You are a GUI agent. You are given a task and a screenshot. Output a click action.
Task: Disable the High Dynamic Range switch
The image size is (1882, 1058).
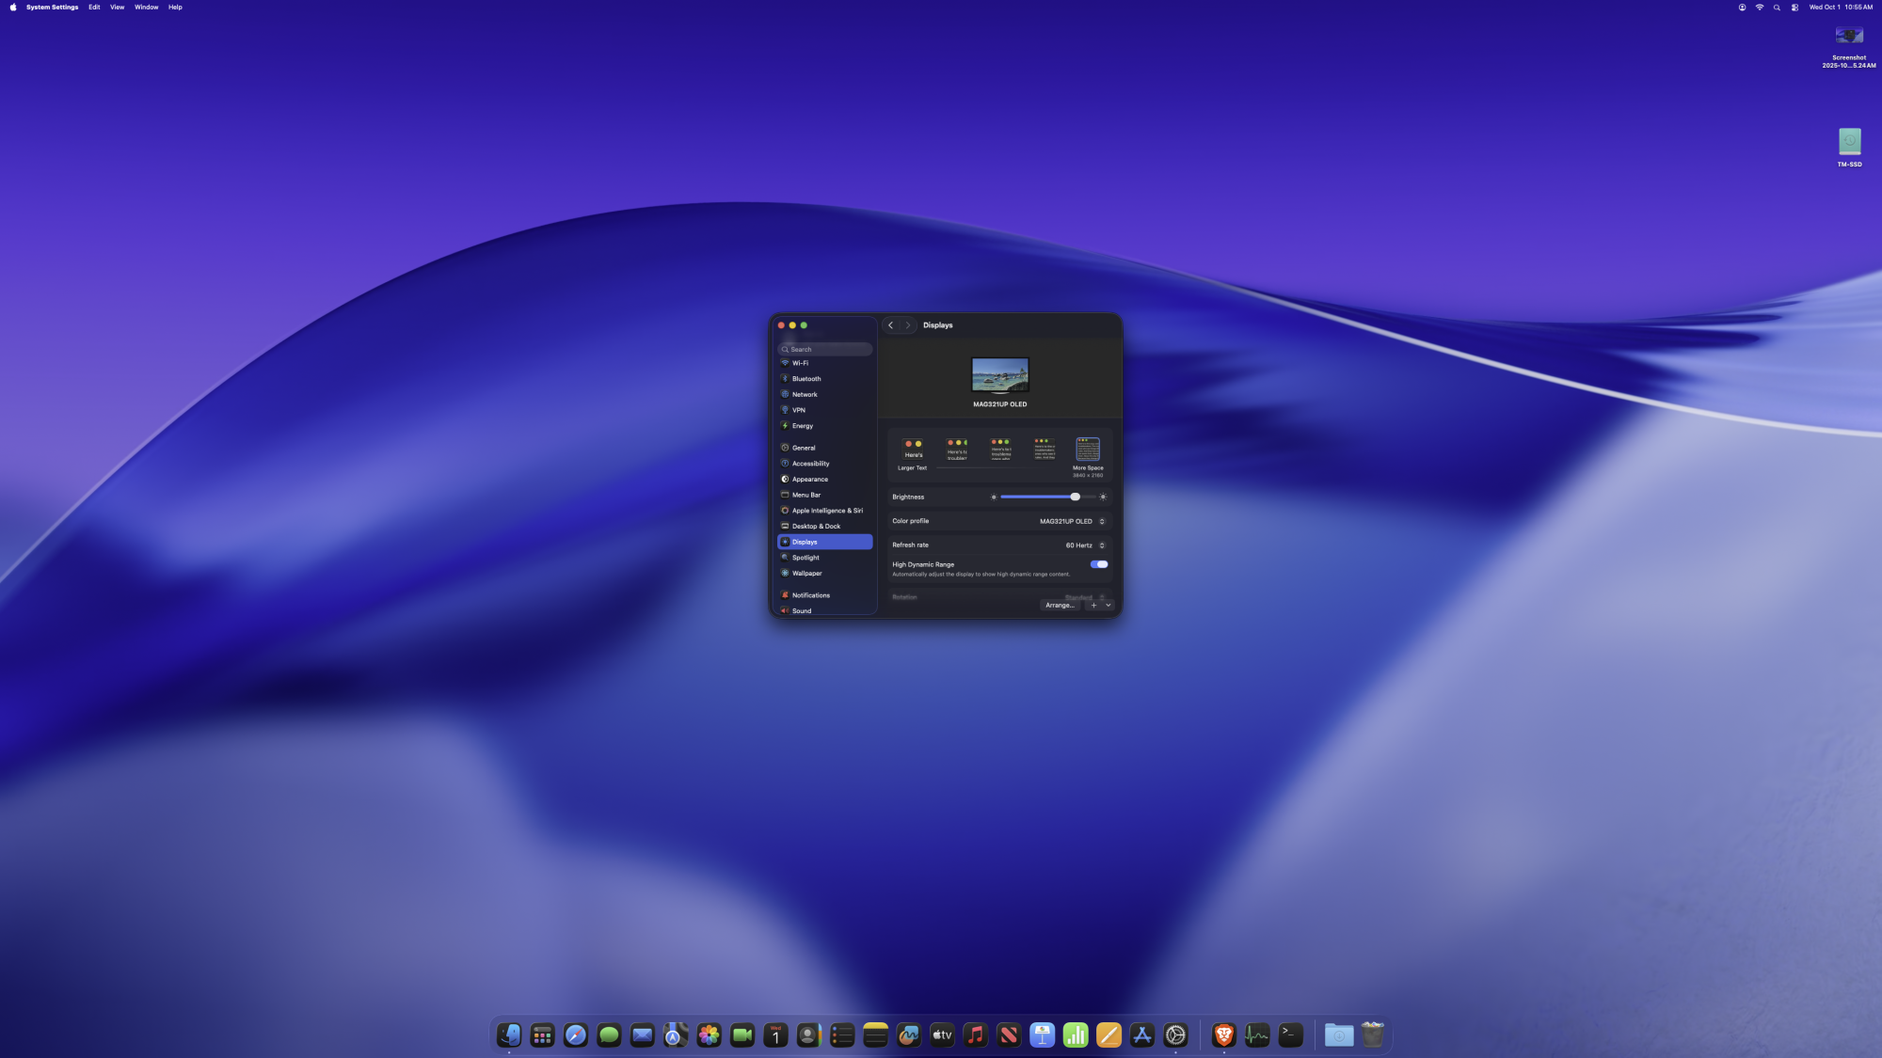point(1098,564)
